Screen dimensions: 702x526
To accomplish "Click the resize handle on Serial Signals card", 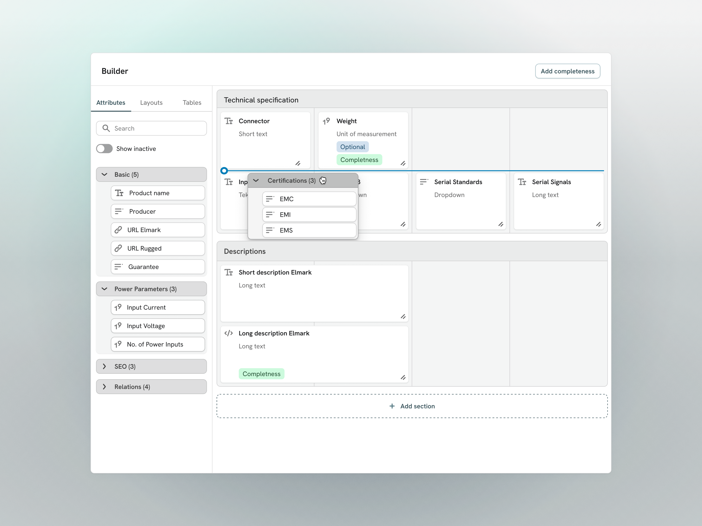I will pyautogui.click(x=598, y=224).
